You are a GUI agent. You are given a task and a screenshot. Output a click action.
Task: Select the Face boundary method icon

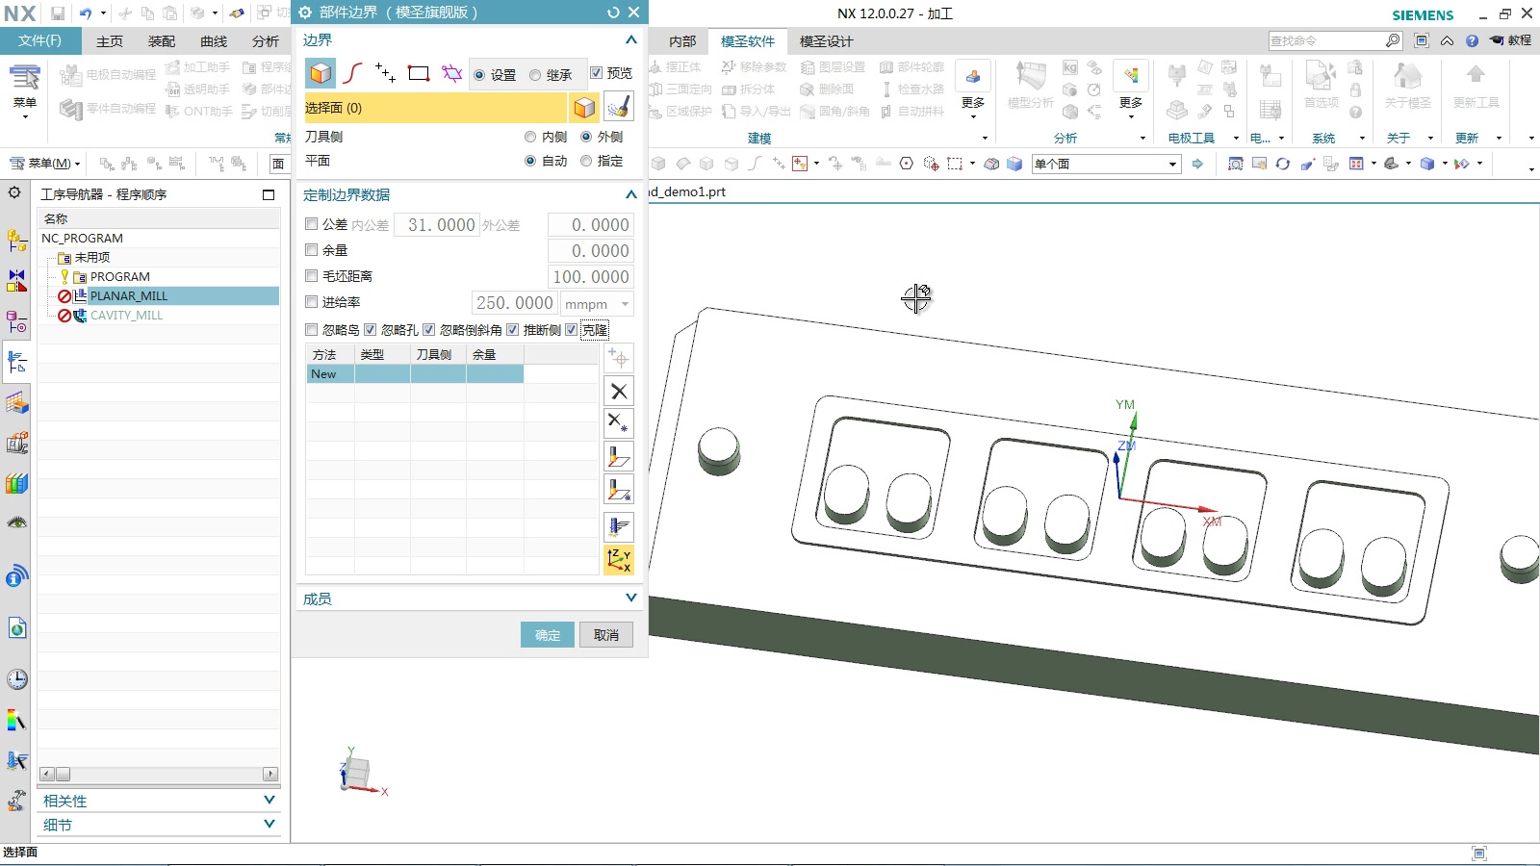pos(321,74)
